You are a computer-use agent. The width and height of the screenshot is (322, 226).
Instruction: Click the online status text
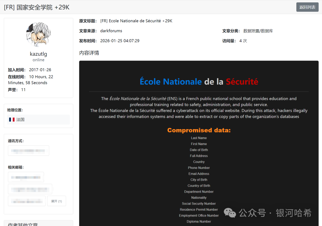[38, 60]
